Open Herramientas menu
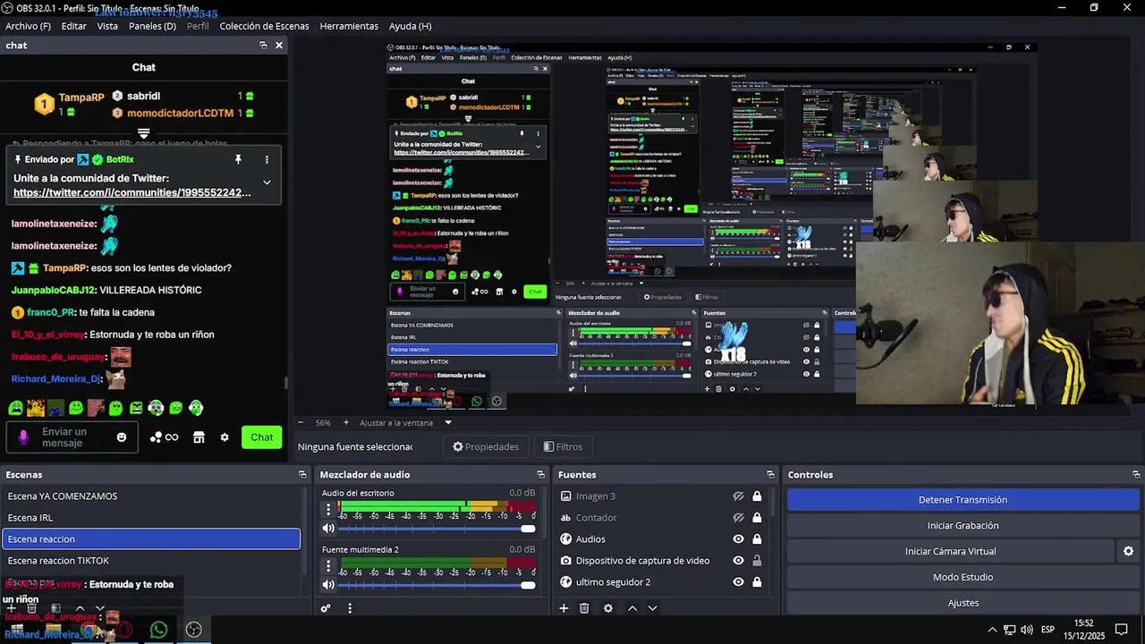 (349, 26)
